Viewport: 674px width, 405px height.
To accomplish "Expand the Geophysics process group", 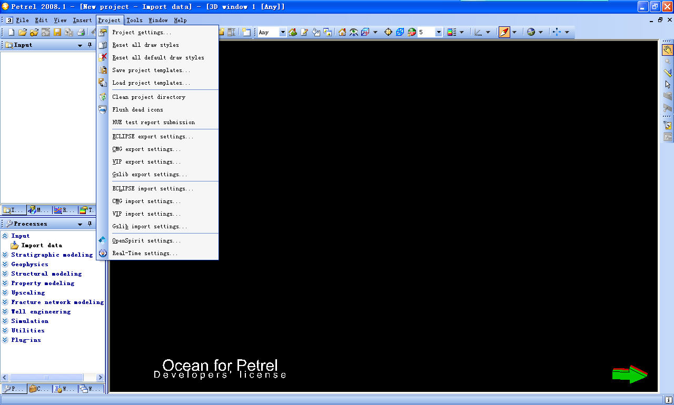I will pos(5,264).
